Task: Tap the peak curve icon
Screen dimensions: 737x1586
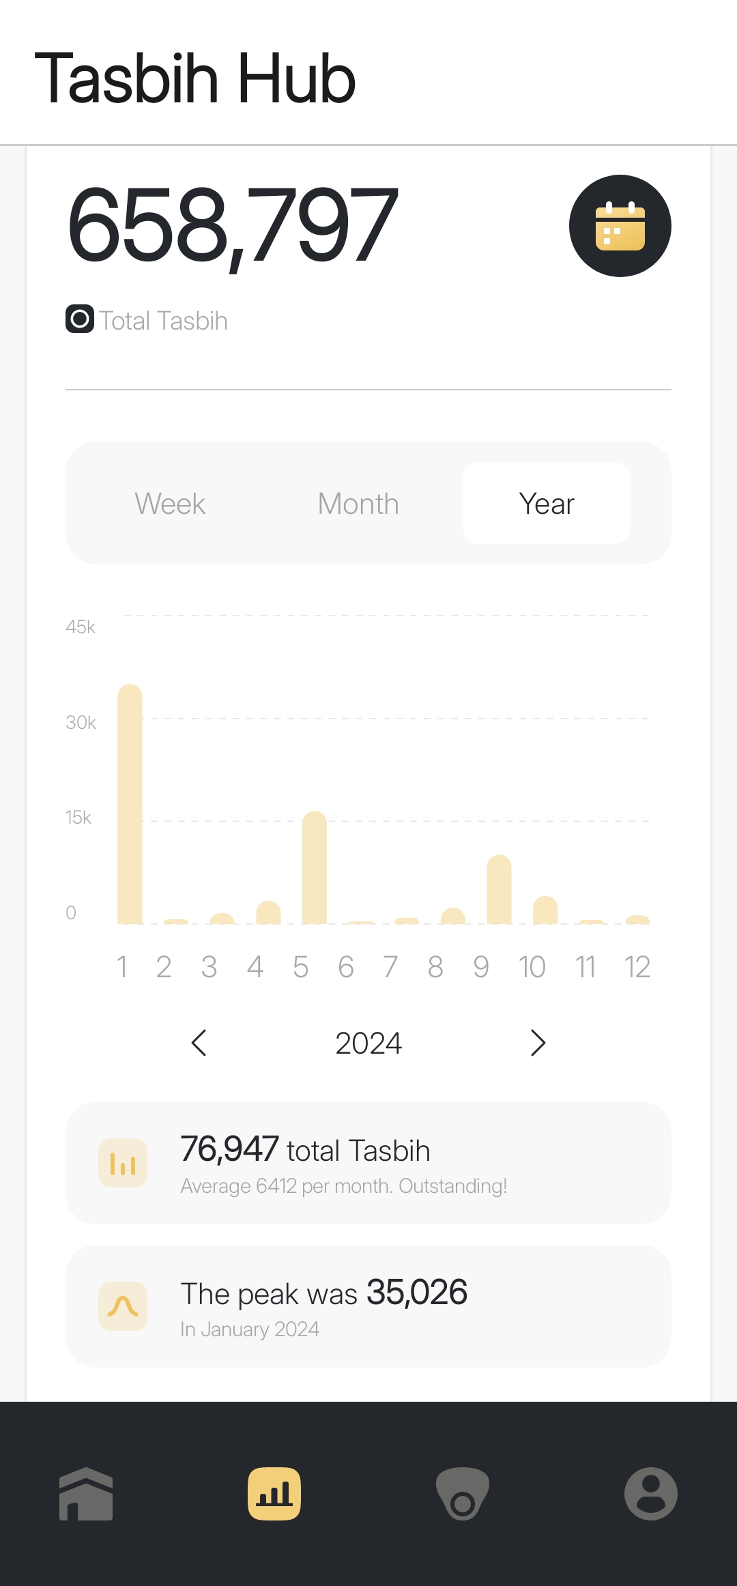Action: tap(123, 1306)
